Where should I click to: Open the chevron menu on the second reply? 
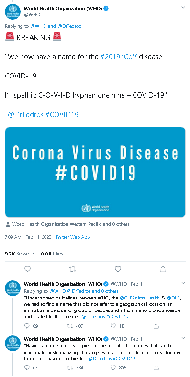(183, 338)
